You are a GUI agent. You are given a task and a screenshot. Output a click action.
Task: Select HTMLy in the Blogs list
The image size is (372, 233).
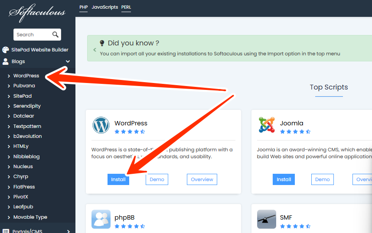coord(21,146)
